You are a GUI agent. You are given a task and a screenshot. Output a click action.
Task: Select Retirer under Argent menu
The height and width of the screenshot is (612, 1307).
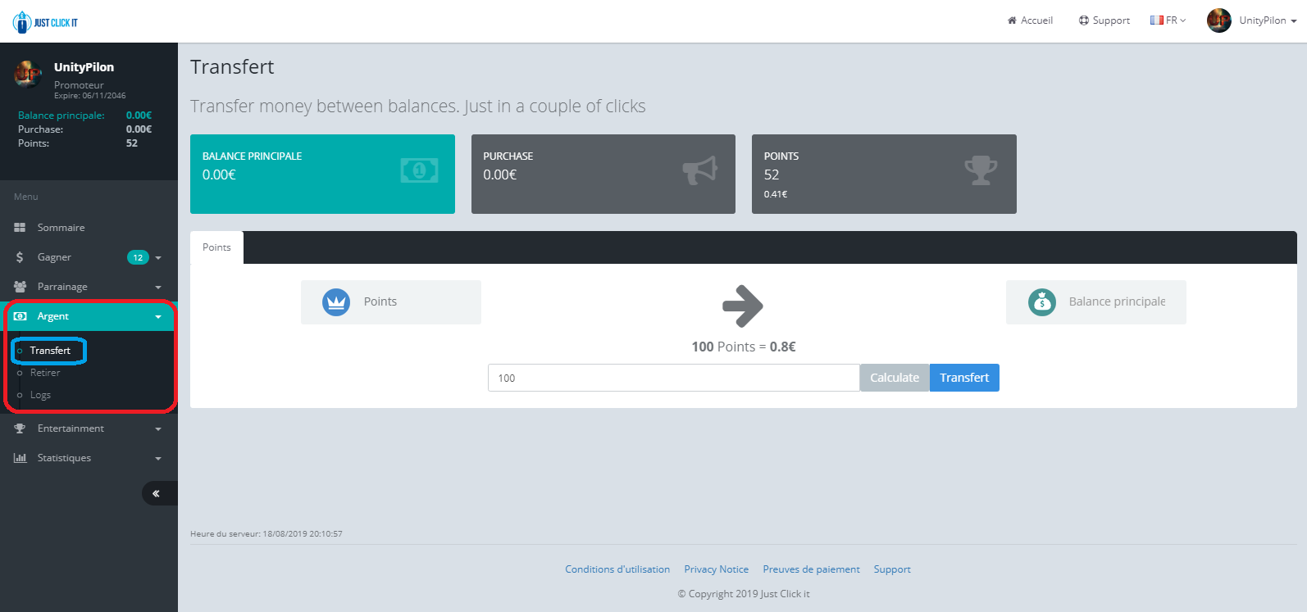(45, 373)
